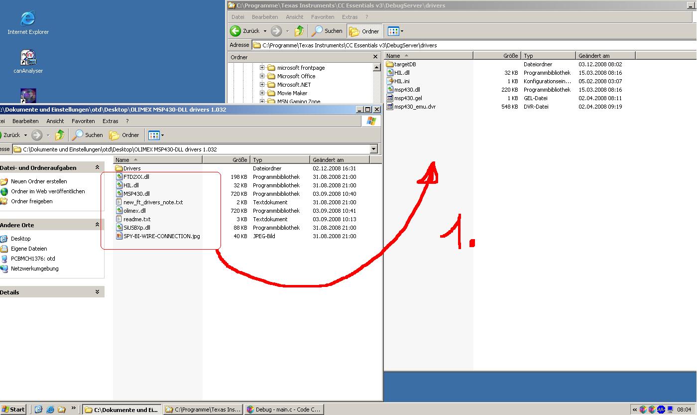The image size is (697, 415).
Task: Open Favoriten menu in drivers window
Action: point(323,17)
